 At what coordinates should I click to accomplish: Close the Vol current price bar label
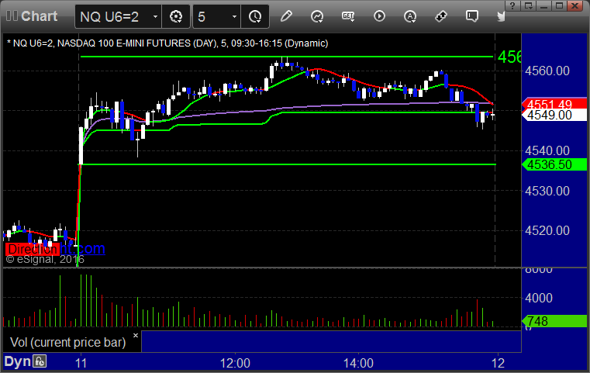tap(136, 335)
